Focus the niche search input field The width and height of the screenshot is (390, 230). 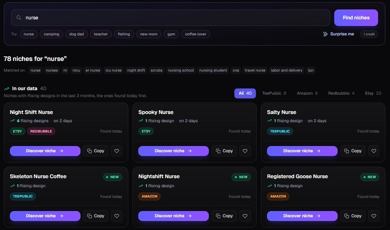(x=170, y=18)
